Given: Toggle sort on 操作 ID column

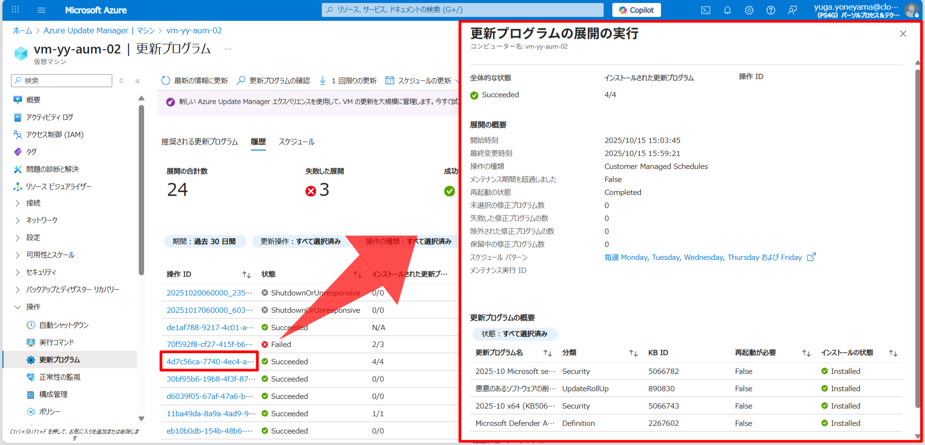Looking at the screenshot, I should [246, 274].
